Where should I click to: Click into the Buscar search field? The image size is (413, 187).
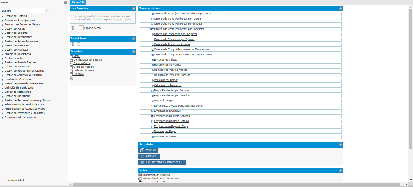pos(28,11)
